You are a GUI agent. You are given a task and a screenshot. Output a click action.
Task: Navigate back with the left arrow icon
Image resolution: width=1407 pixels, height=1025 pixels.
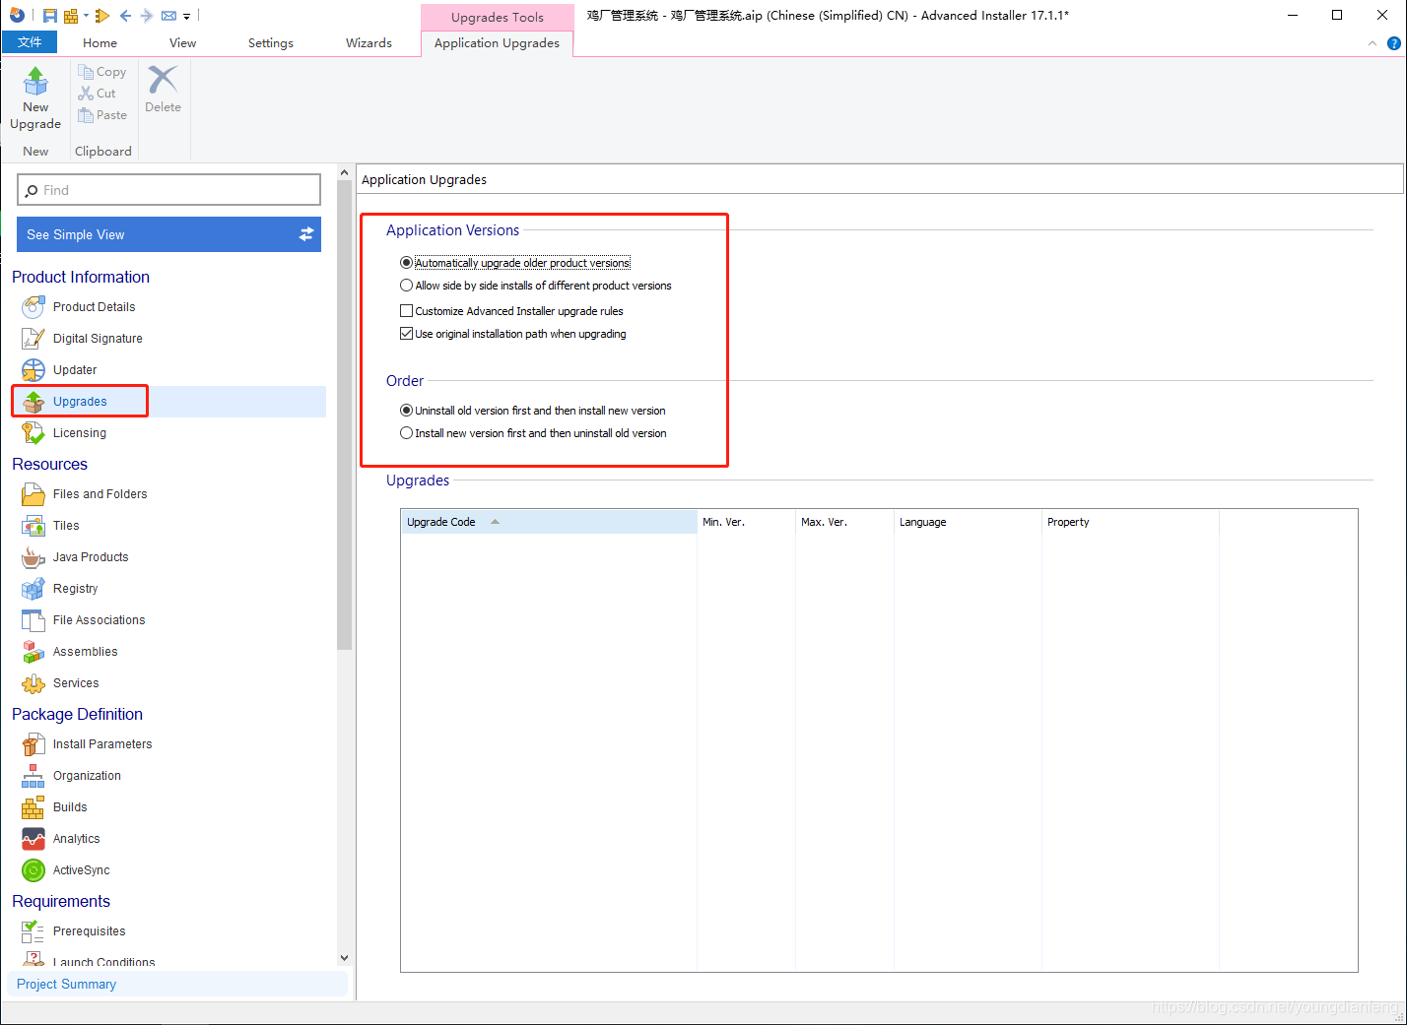pos(125,16)
